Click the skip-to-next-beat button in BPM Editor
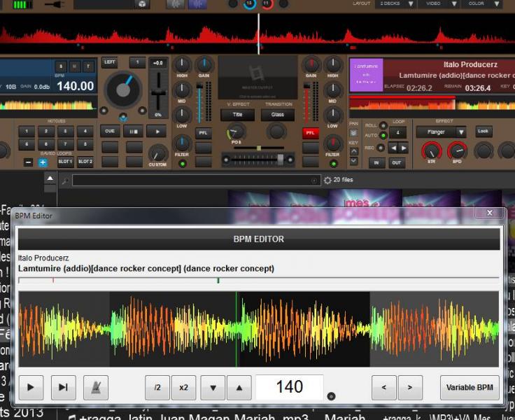Screen dimensions: 515x420 coord(63,387)
